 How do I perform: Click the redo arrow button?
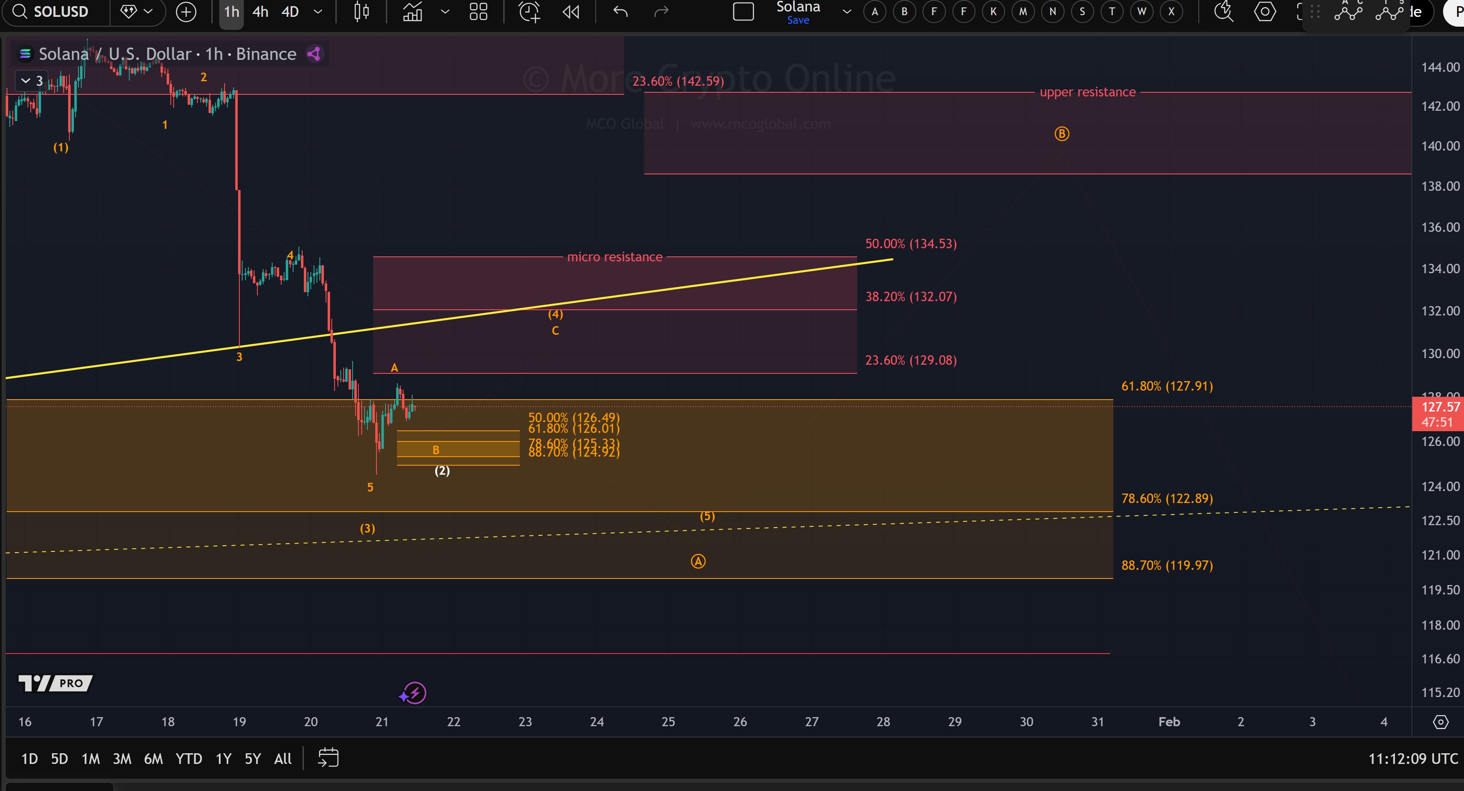point(661,11)
